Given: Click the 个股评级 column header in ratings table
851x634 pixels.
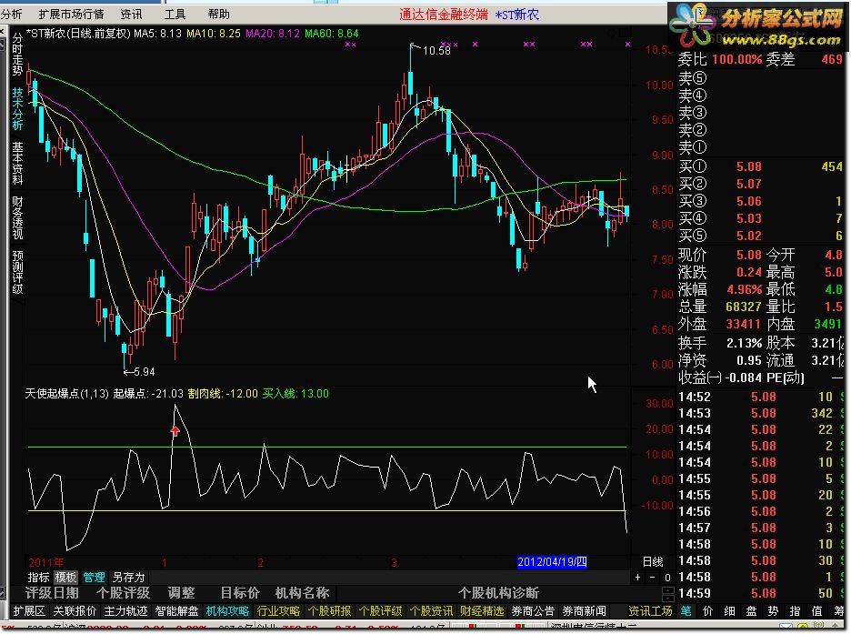Looking at the screenshot, I should [x=124, y=593].
